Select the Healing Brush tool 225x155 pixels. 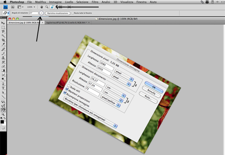pos(3,49)
